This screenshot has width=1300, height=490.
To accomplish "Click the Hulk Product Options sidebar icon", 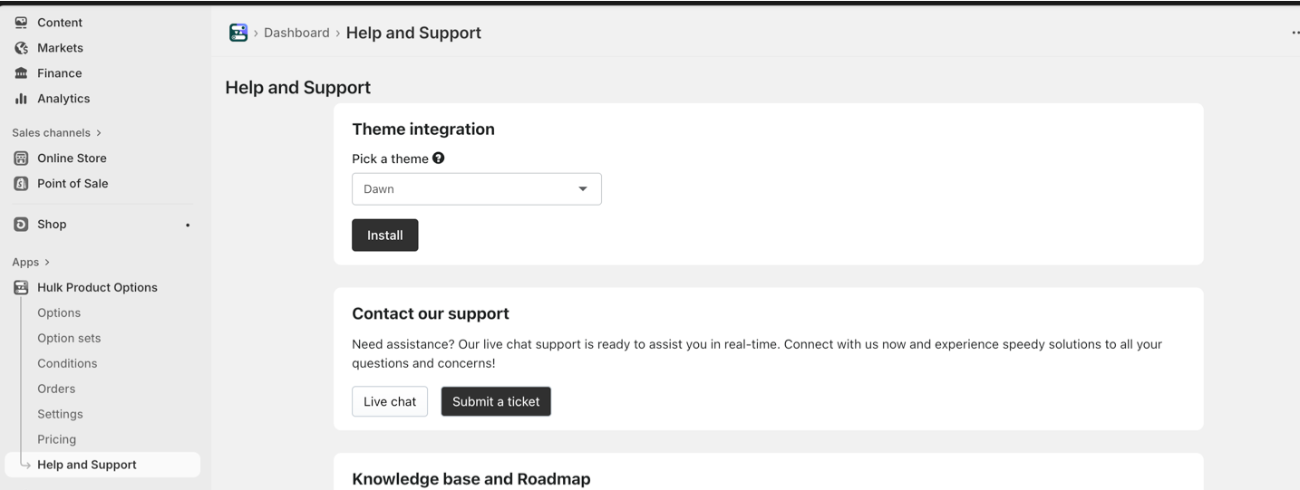I will (x=21, y=288).
